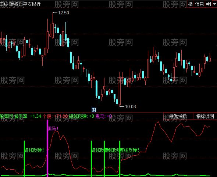Click the magenta 黑马 signal bar
Image resolution: width=217 pixels, height=177 pixels.
(47, 148)
